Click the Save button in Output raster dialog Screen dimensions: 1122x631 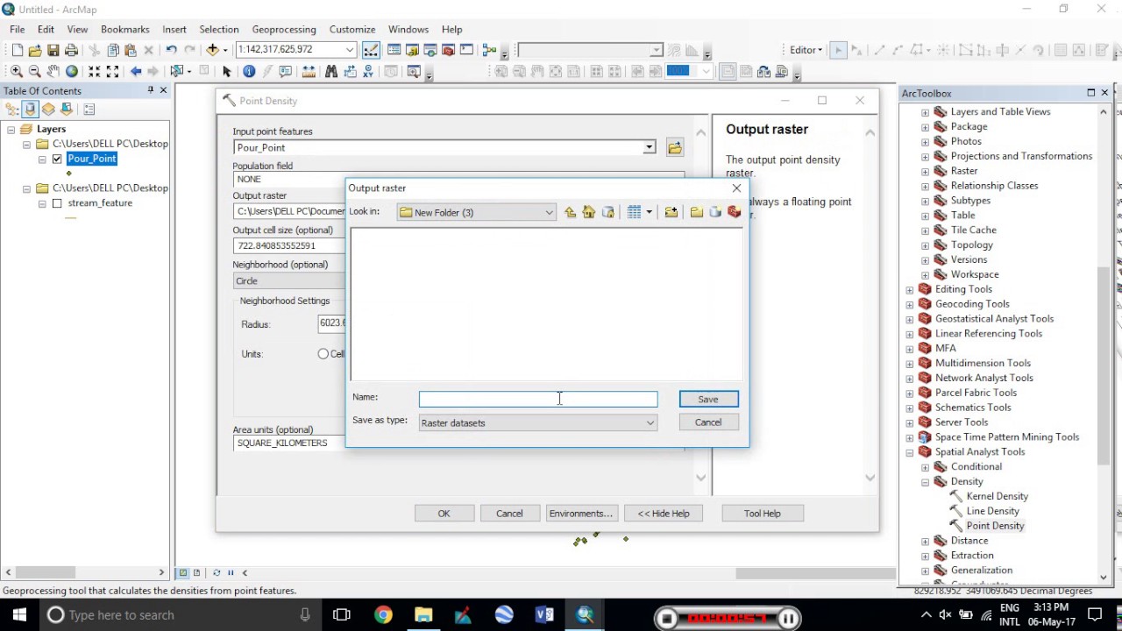[708, 400]
